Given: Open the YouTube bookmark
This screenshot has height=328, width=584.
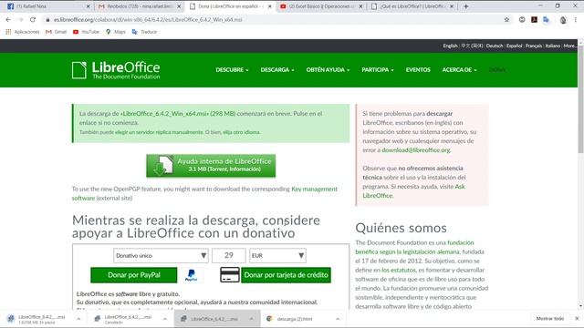Looking at the screenshot, I should click(87, 32).
